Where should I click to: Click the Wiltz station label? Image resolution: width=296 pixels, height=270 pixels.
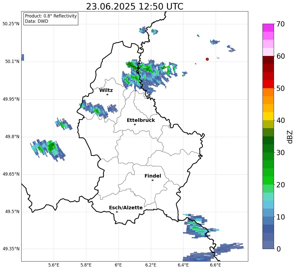coord(106,90)
